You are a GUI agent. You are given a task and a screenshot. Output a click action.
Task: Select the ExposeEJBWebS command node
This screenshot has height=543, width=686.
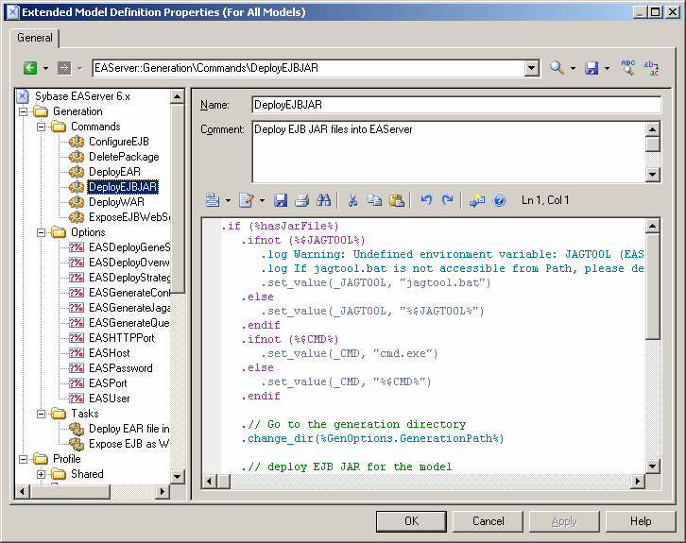tap(129, 217)
